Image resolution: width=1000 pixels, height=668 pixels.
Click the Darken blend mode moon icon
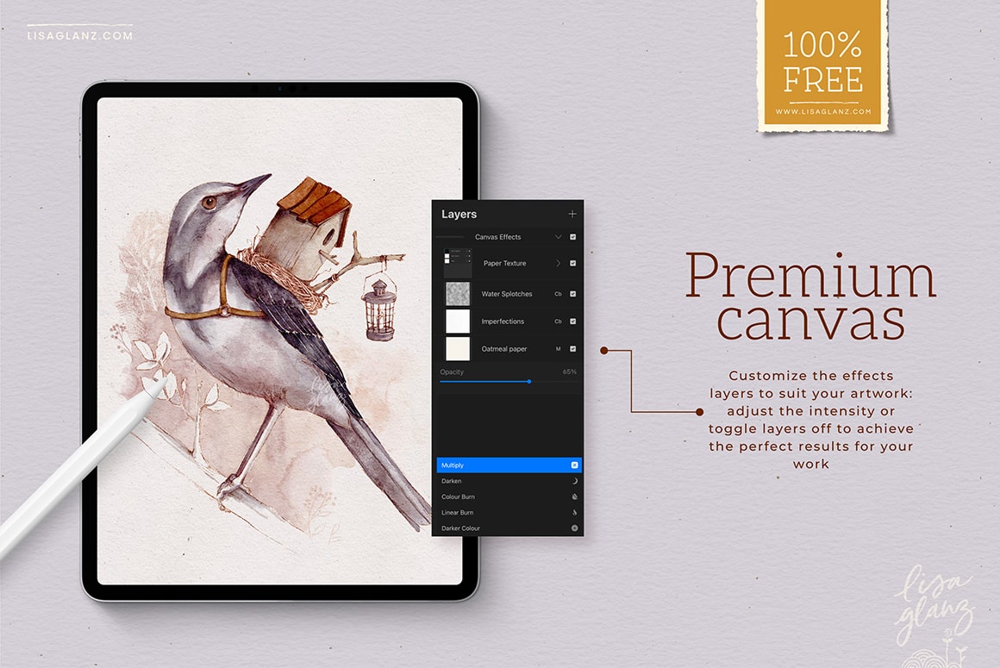pos(574,481)
